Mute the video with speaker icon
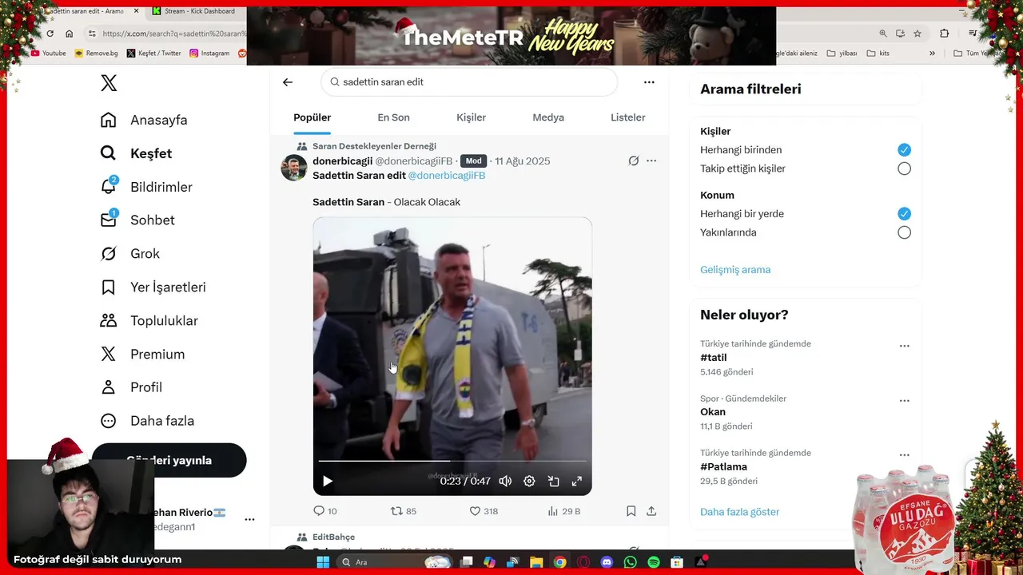Screen dimensions: 1023x575 coord(505,481)
